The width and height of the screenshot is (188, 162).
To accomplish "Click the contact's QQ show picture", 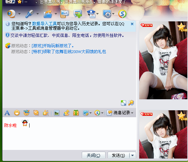I will 163,60.
